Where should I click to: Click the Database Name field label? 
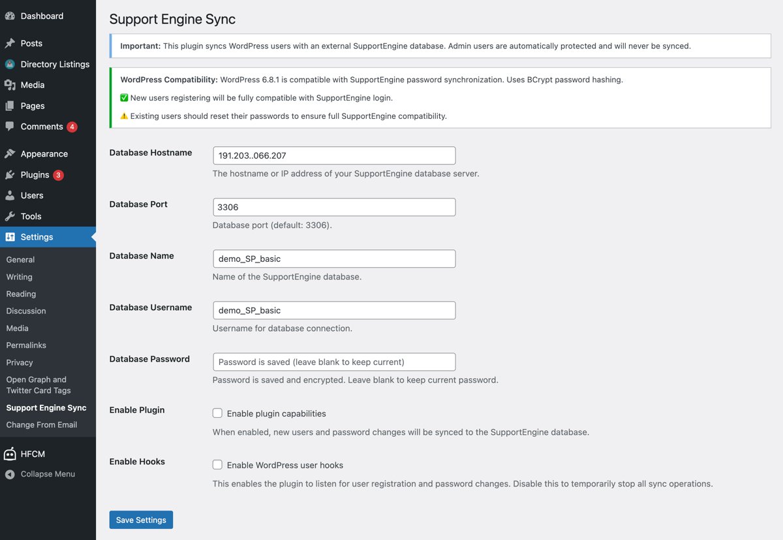point(142,256)
